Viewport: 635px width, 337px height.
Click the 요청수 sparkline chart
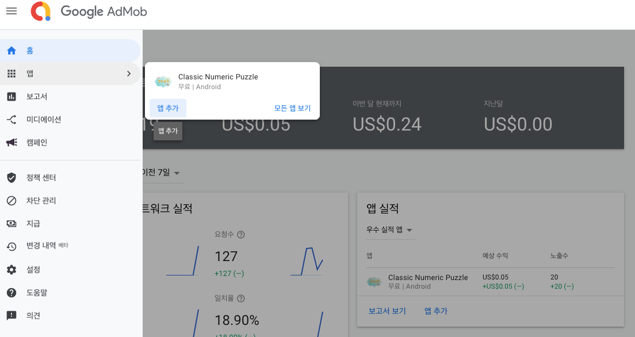tap(307, 261)
